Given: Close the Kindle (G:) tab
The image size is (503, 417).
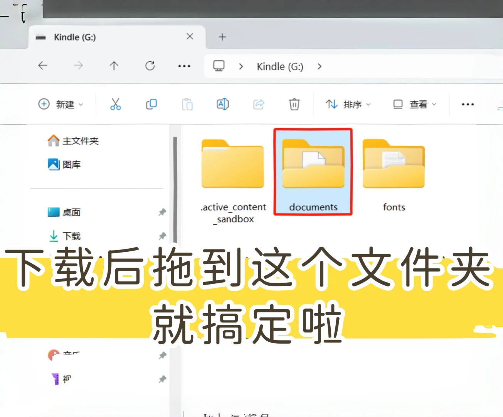Looking at the screenshot, I should tap(190, 37).
